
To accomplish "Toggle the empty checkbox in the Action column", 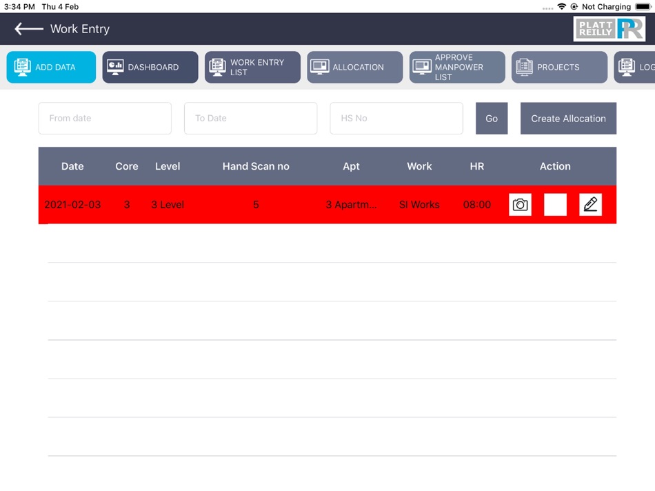I will tap(555, 204).
